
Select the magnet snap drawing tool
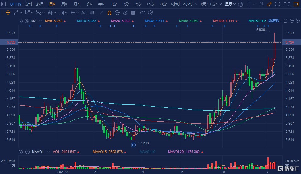click(109, 13)
